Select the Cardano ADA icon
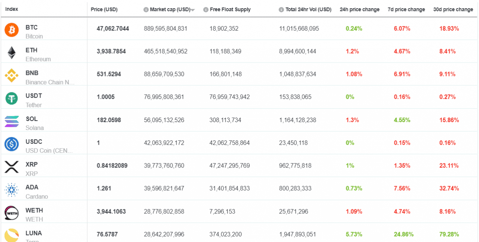This screenshot has width=479, height=242. click(x=11, y=188)
